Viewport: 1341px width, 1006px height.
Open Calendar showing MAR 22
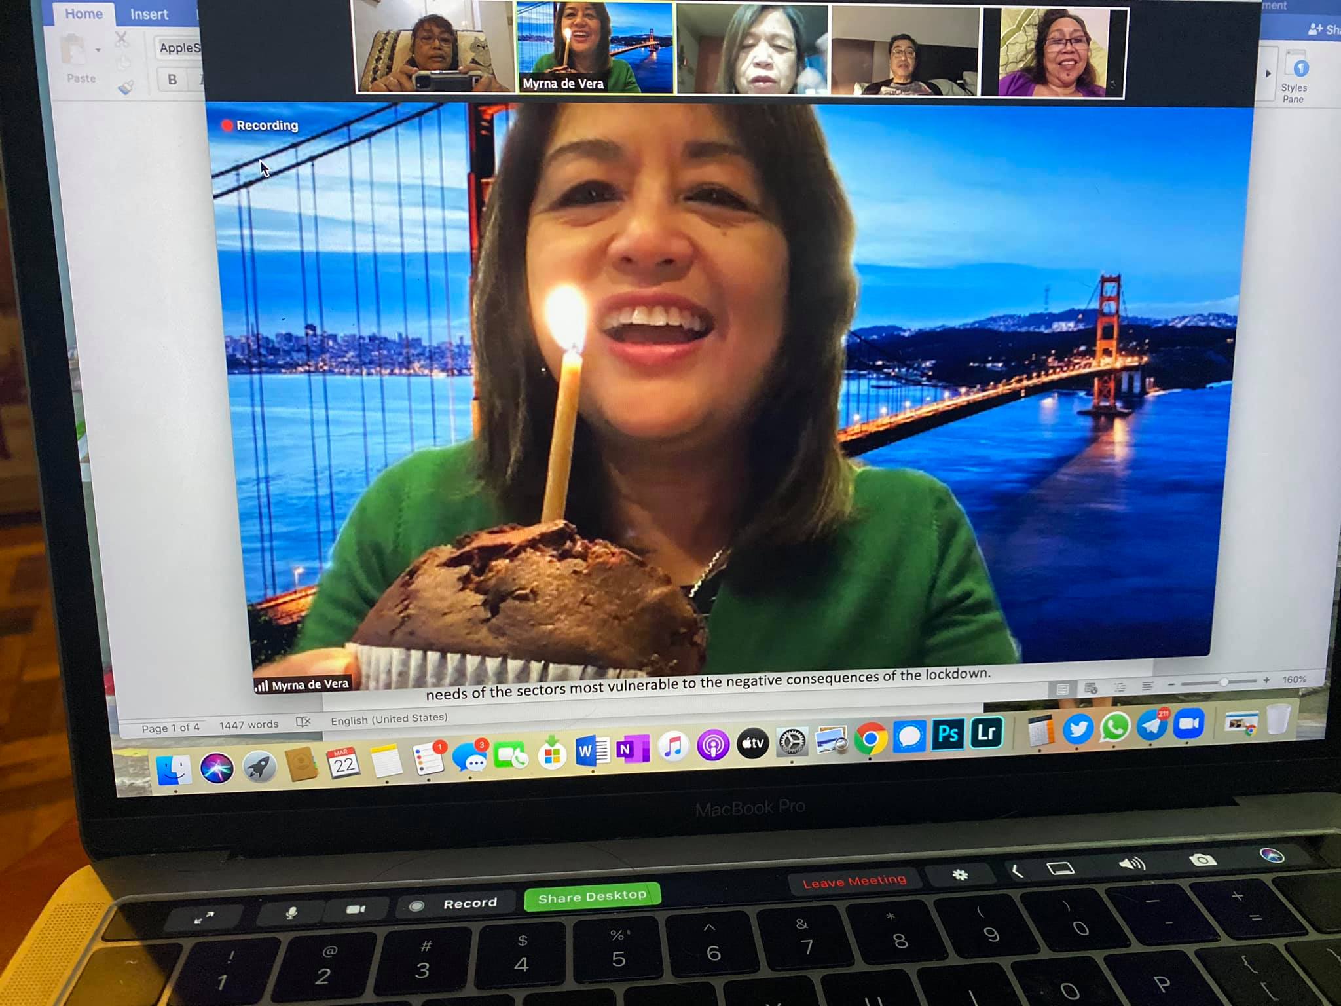(343, 763)
